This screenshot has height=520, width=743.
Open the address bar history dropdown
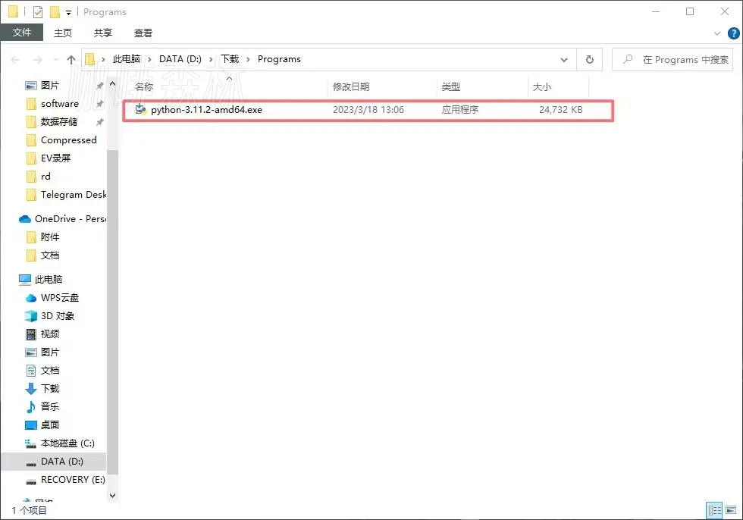[x=564, y=60]
